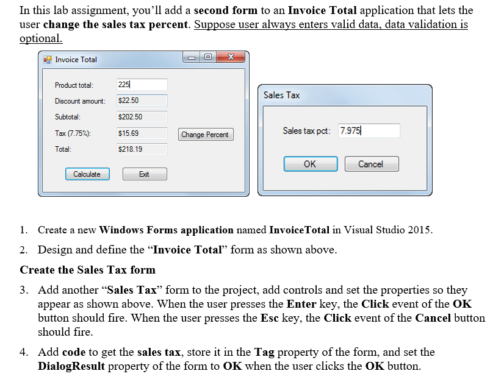
Task: Click the 'Sales tax pct:' label
Action: tap(306, 131)
